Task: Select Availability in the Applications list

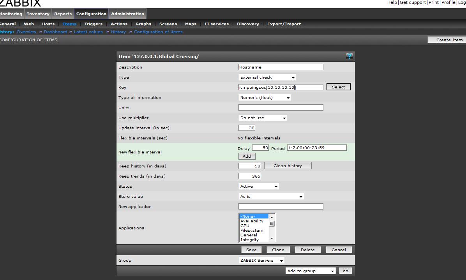Action: pos(252,221)
